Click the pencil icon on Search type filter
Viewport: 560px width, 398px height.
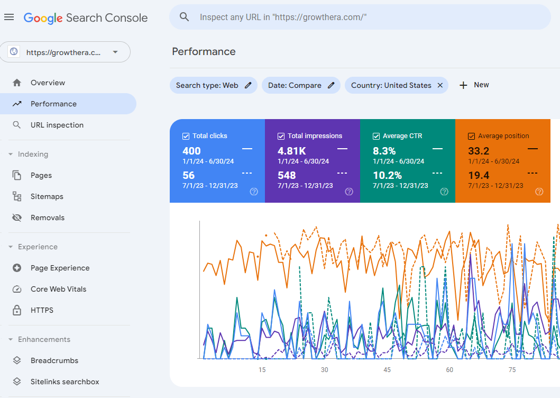pyautogui.click(x=248, y=85)
